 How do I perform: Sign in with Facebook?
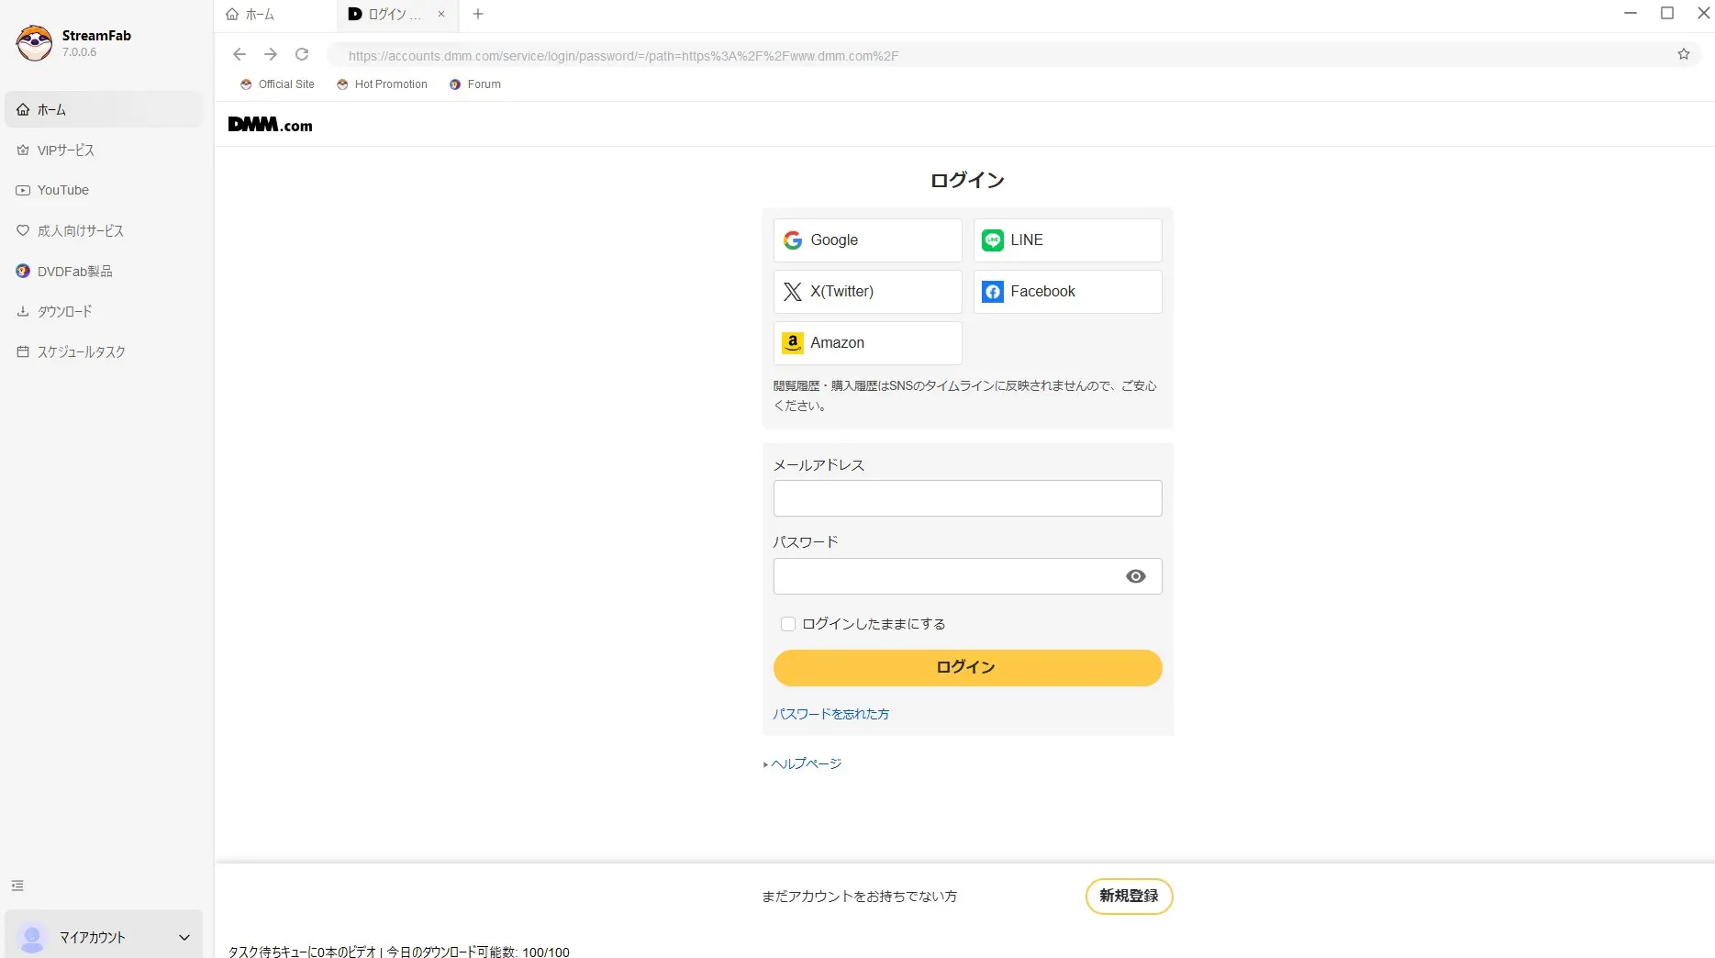[1067, 292]
